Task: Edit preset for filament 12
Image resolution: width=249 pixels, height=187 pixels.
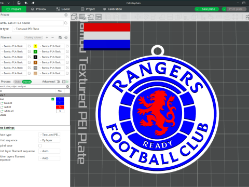Action: tap(67, 73)
